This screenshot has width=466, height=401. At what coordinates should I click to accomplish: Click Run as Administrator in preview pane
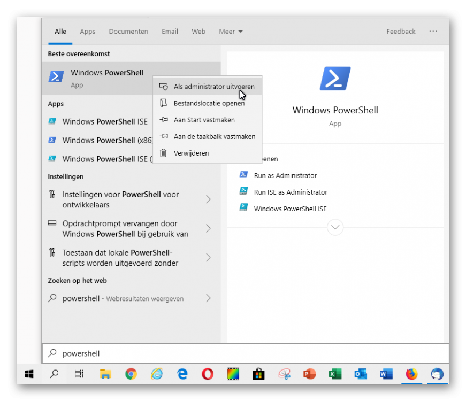[285, 175]
